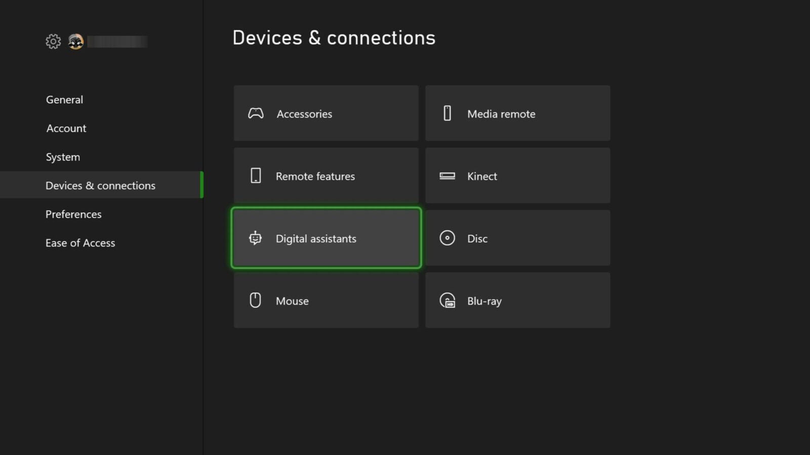Viewport: 810px width, 455px height.
Task: Click the robot icon for Digital assistants
Action: pos(256,238)
